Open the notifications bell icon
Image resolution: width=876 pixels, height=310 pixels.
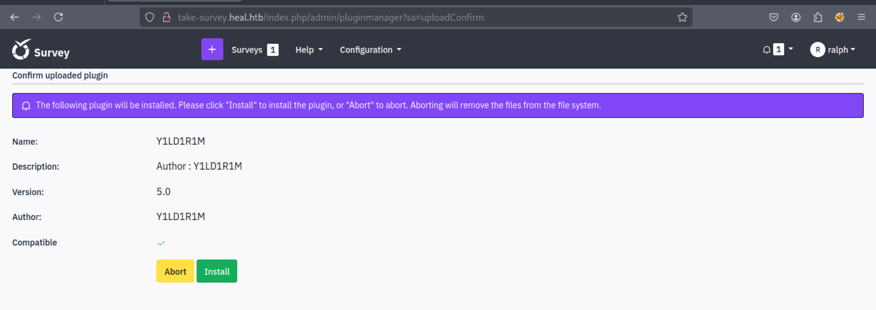click(x=766, y=50)
